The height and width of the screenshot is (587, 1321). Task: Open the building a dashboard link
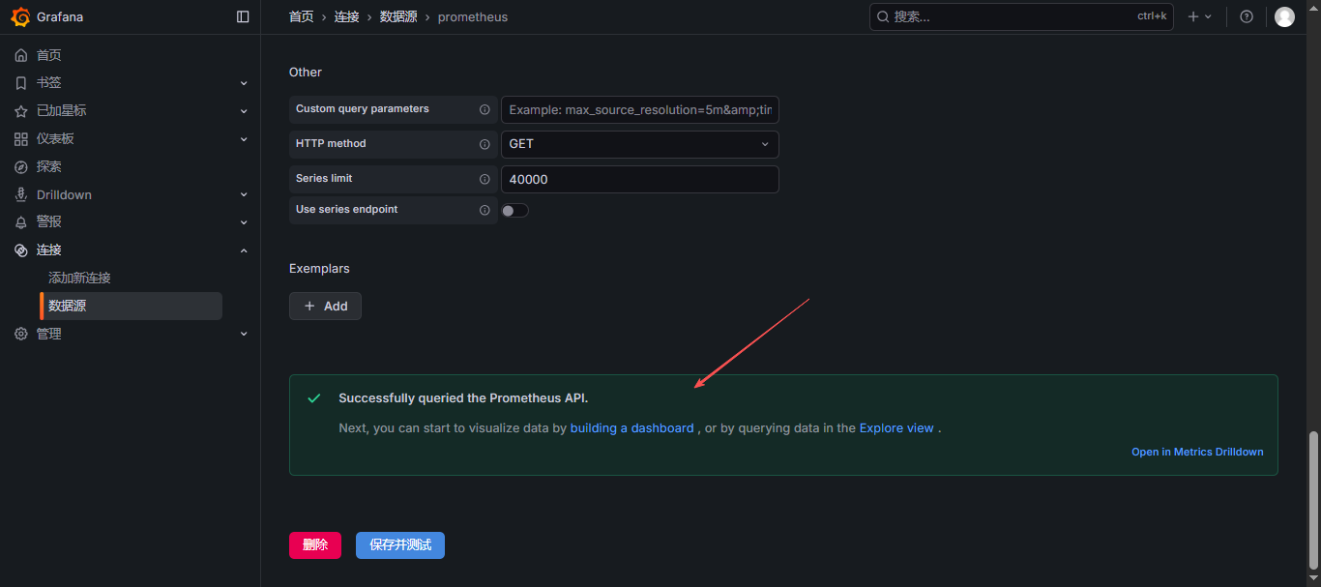pos(631,428)
